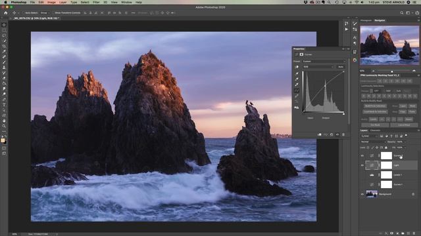Toggle layer filtering on or off
Viewport: 421px width, 236px height.
tap(407, 136)
